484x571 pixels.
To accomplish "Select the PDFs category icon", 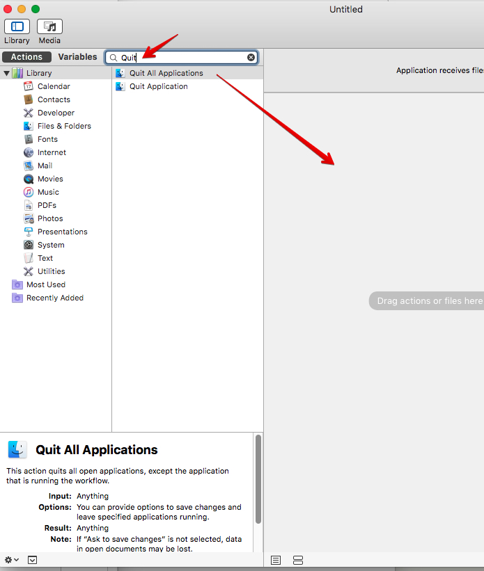I will point(29,205).
